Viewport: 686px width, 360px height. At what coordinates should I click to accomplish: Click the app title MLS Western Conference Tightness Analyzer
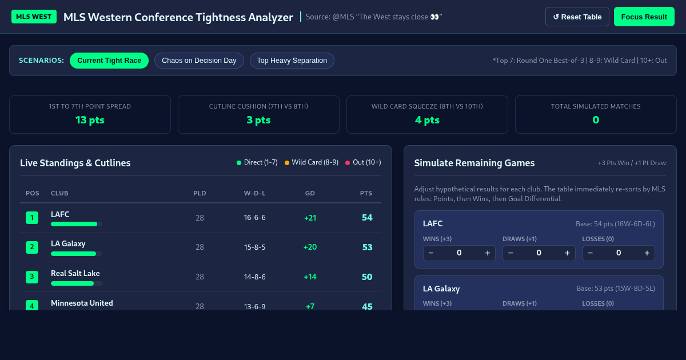click(178, 17)
